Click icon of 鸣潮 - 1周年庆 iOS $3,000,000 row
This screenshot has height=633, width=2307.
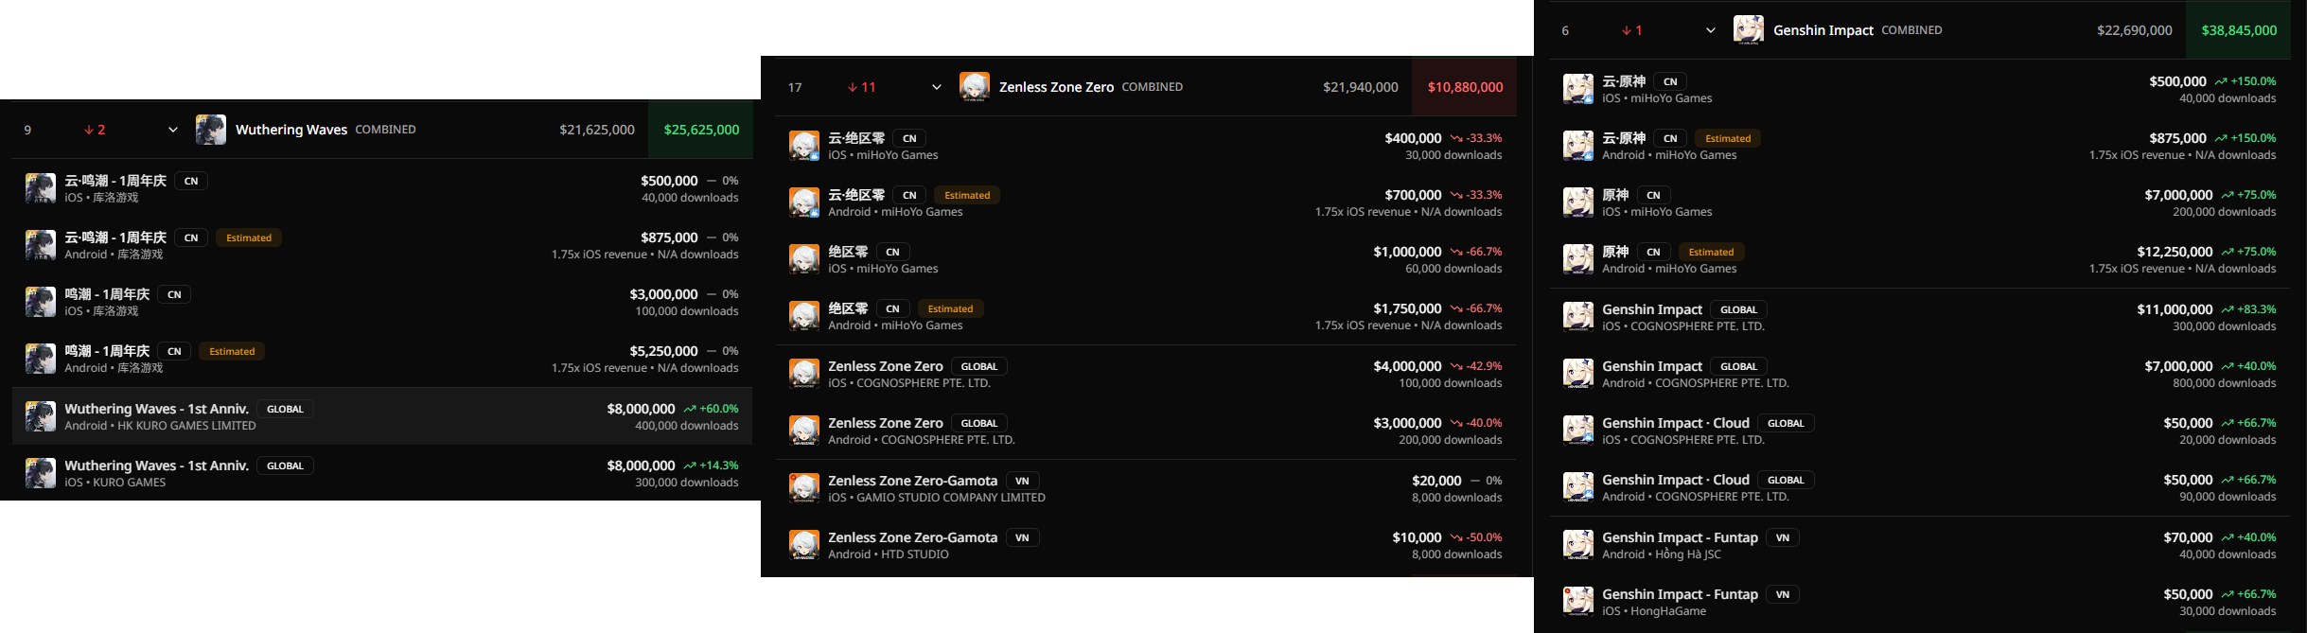coord(41,302)
